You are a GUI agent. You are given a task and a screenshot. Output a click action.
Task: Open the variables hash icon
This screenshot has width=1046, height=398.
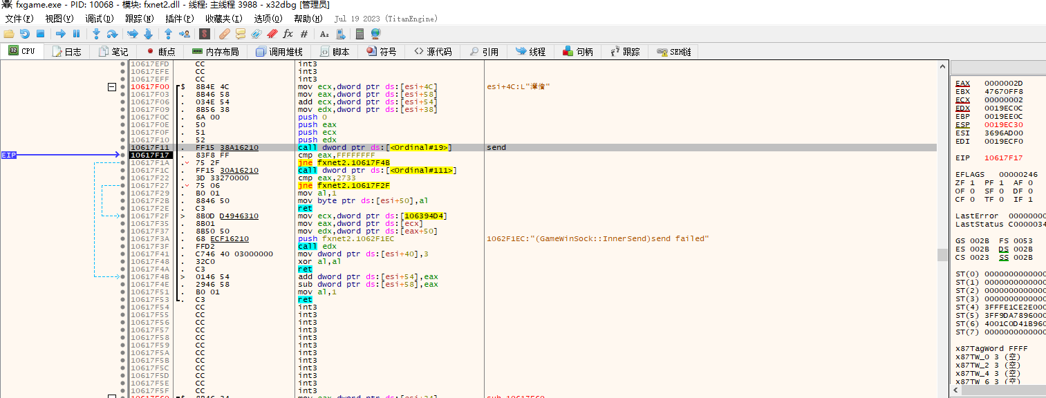point(304,33)
